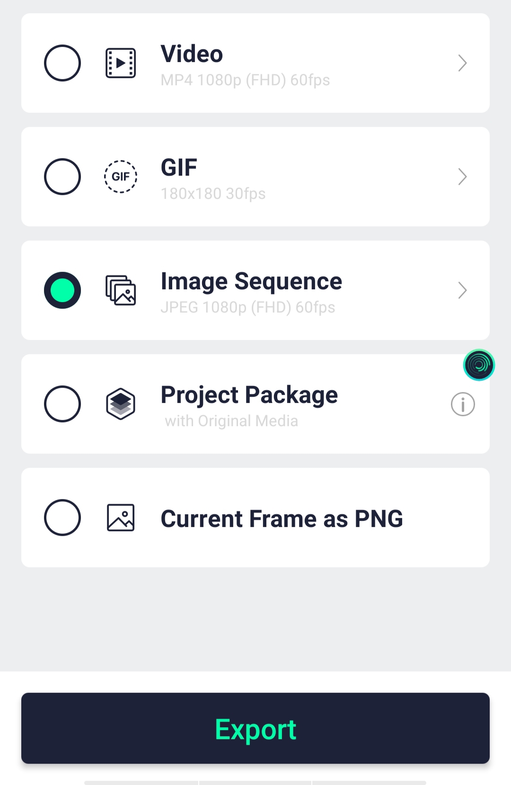Tap the Video film strip icon
Screen dimensions: 511x785
point(121,63)
